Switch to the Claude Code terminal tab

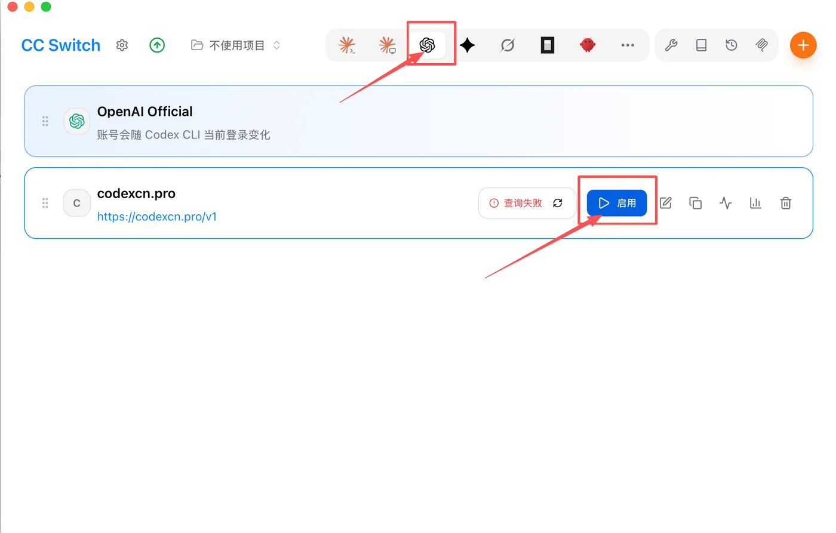coord(347,45)
